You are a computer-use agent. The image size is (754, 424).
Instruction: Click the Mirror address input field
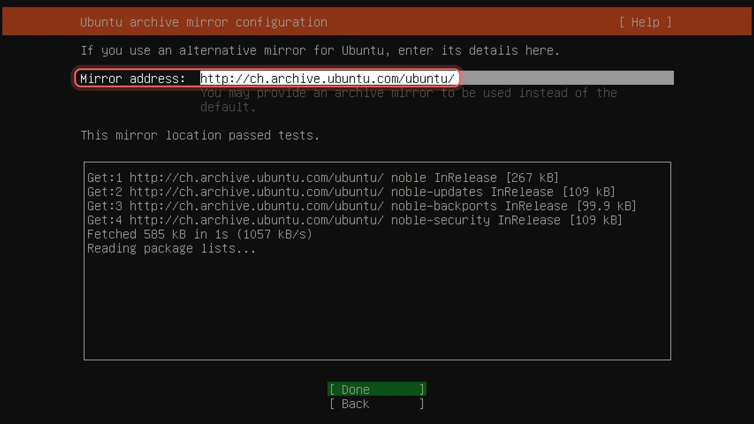coord(437,78)
